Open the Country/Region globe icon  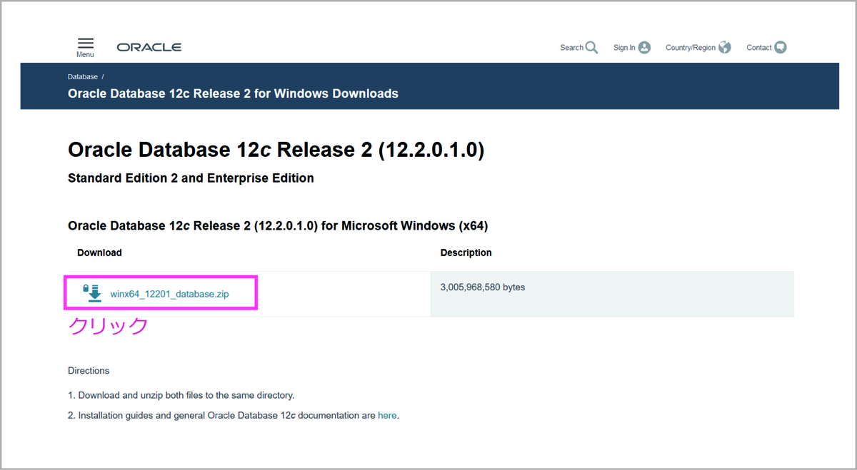tap(726, 47)
